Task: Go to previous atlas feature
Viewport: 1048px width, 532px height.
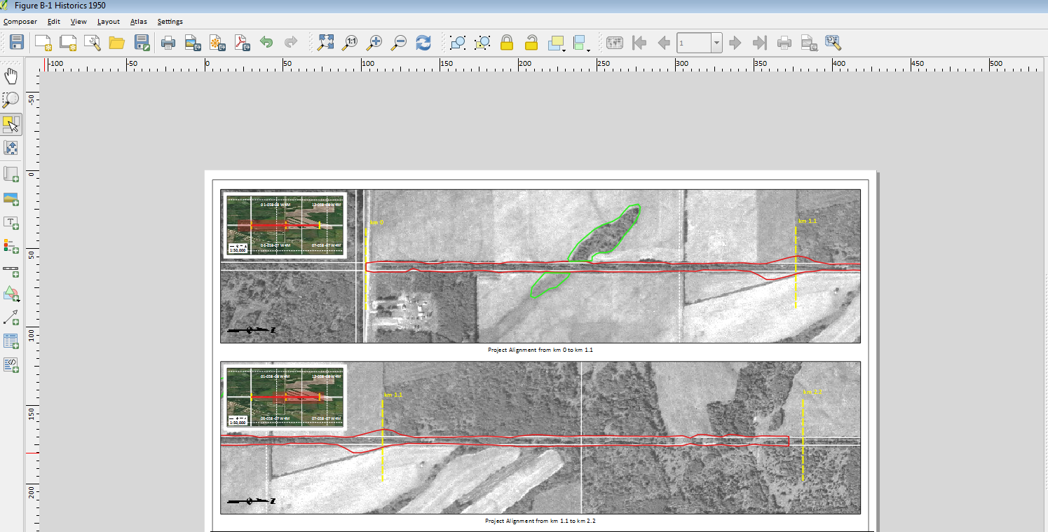Action: click(x=663, y=43)
